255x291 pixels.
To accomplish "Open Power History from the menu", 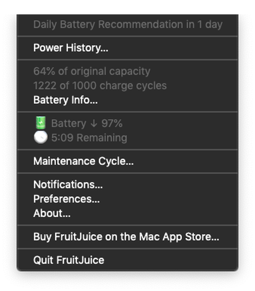I will (x=71, y=48).
